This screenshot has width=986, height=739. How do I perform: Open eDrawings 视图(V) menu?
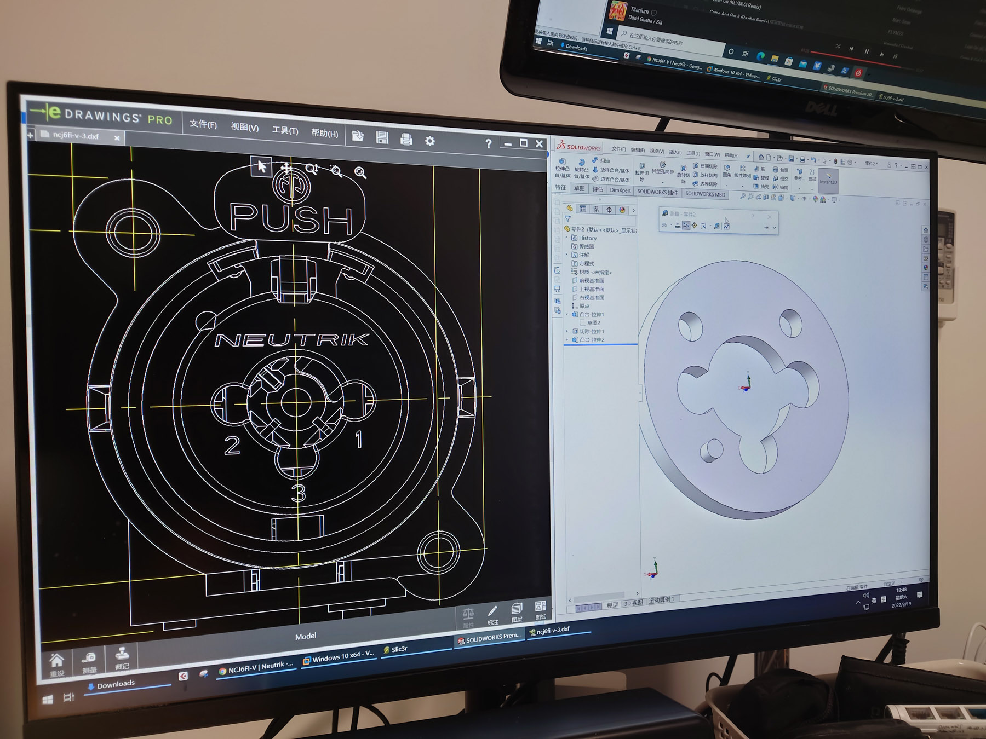click(x=244, y=127)
